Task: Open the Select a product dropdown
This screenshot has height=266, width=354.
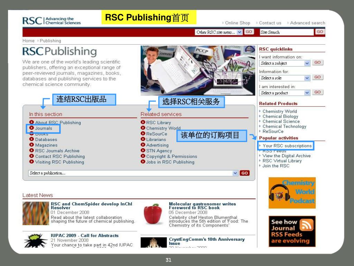Action: pyautogui.click(x=285, y=93)
